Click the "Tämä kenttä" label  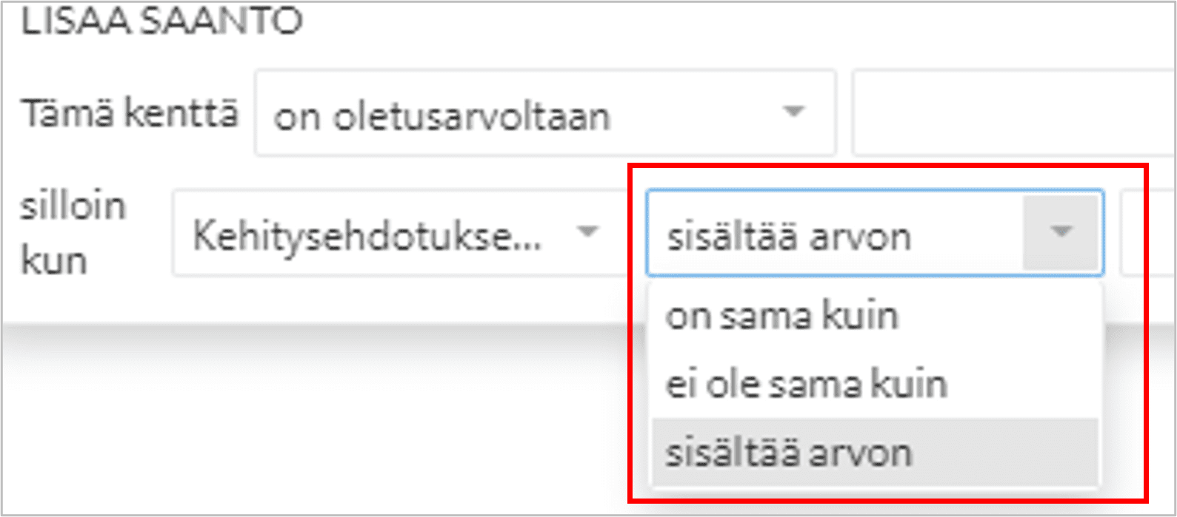tap(130, 114)
